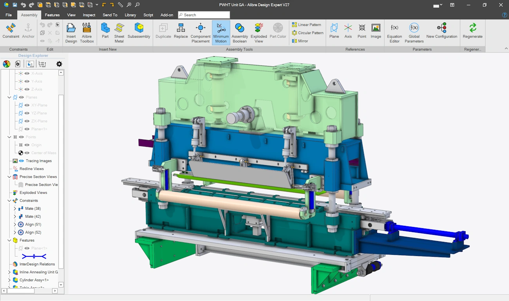Switch to the Inspect tab
Viewport: 509px width, 301px height.
89,15
